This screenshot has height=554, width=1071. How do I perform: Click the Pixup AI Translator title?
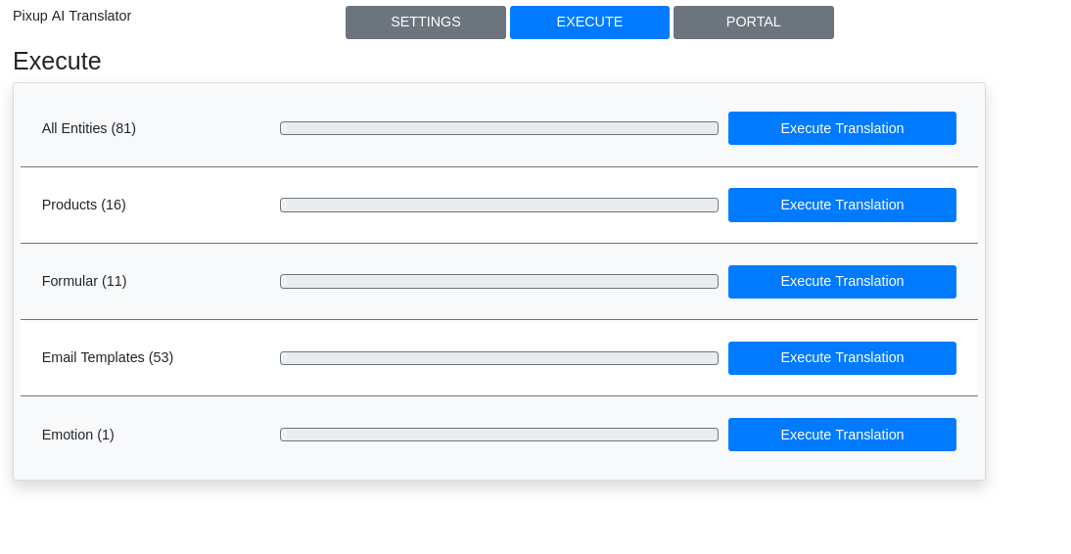[x=71, y=16]
